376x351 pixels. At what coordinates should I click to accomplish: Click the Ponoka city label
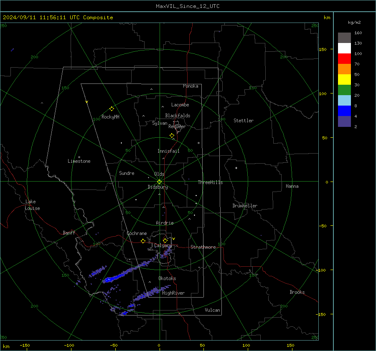pos(191,86)
